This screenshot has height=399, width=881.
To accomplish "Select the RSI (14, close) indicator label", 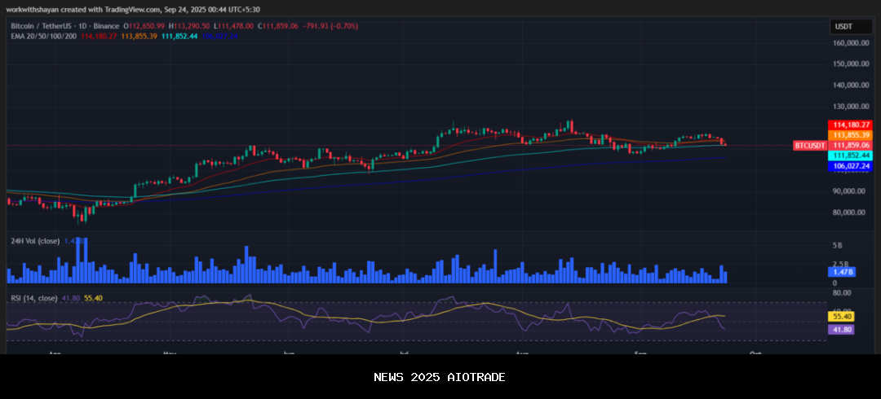I will 34,298.
